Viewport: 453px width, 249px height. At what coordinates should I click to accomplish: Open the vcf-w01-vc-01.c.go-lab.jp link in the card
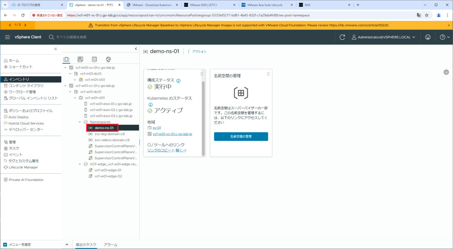[x=173, y=134]
